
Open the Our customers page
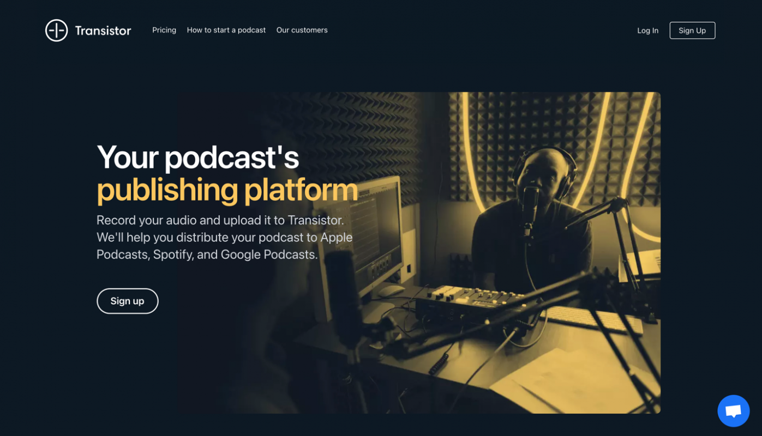point(302,30)
